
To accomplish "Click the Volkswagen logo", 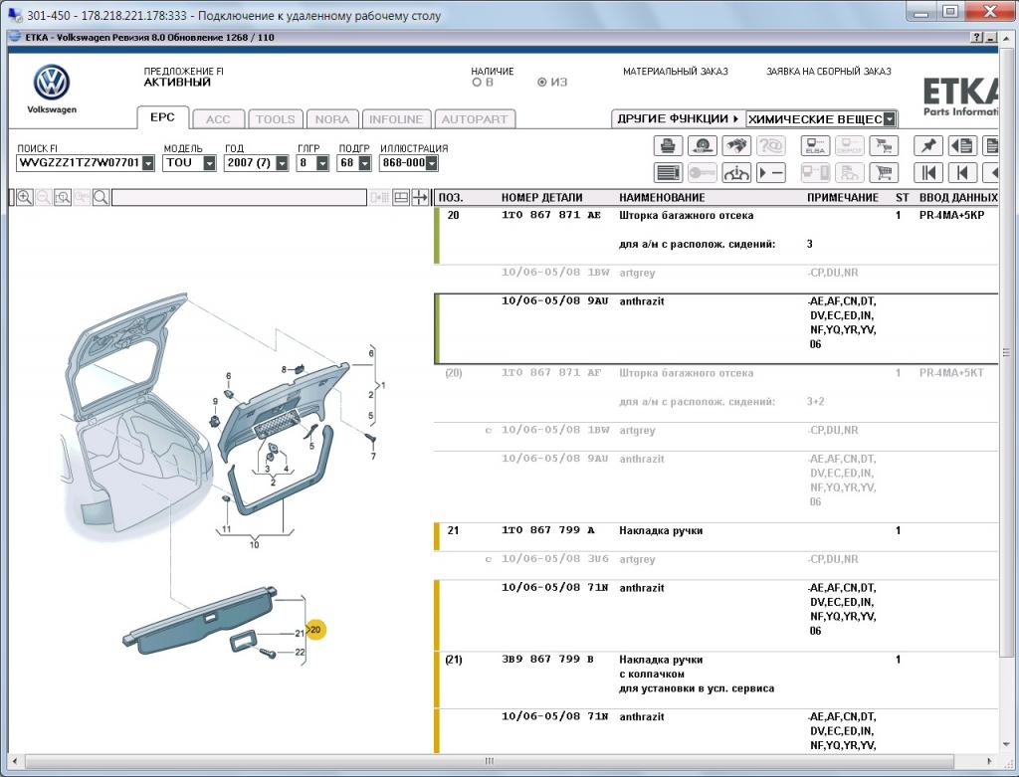I will coord(52,84).
